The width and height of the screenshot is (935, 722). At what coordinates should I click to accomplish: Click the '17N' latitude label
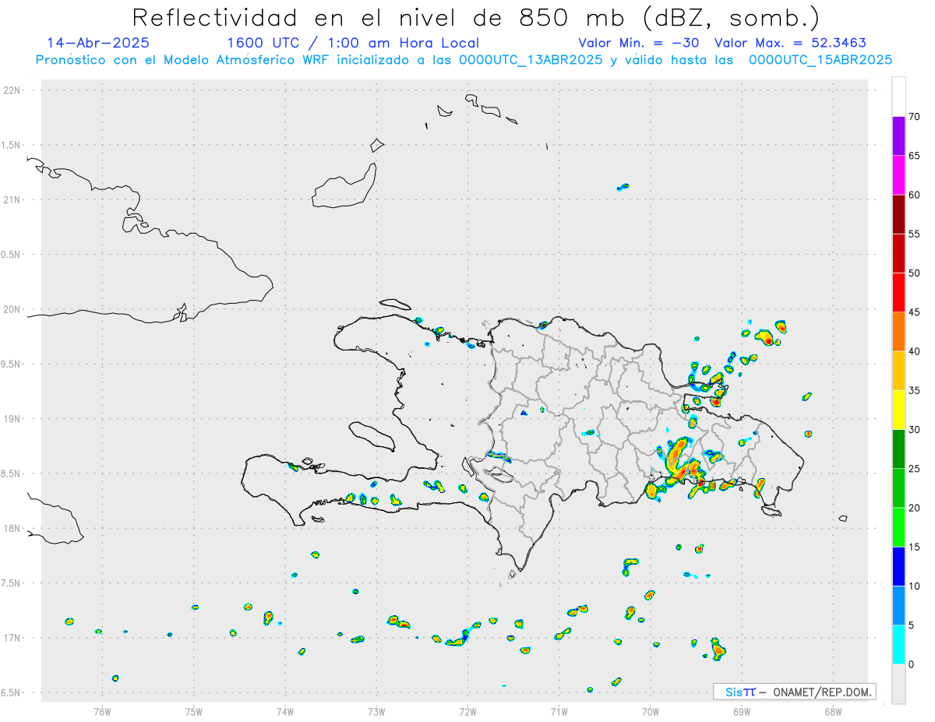pos(13,639)
